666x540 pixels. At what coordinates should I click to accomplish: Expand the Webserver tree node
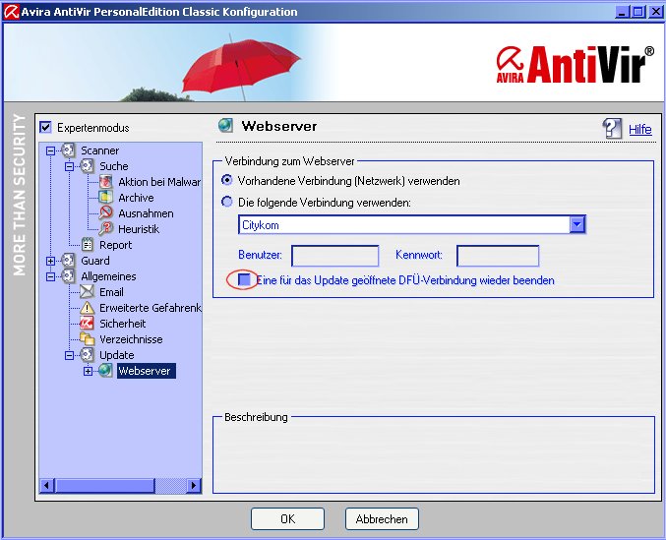click(x=88, y=371)
